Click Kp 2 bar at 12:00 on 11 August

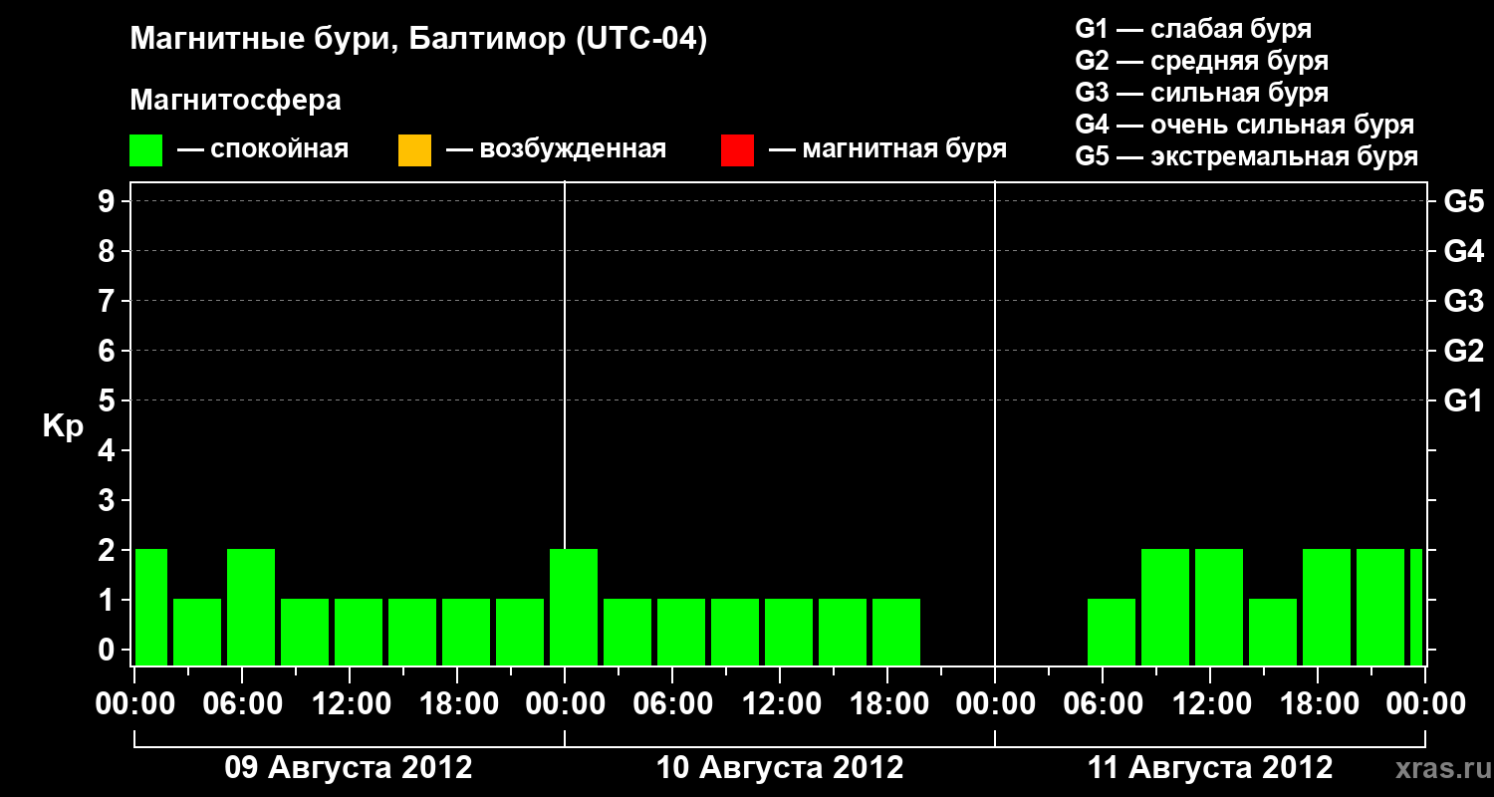(1219, 607)
